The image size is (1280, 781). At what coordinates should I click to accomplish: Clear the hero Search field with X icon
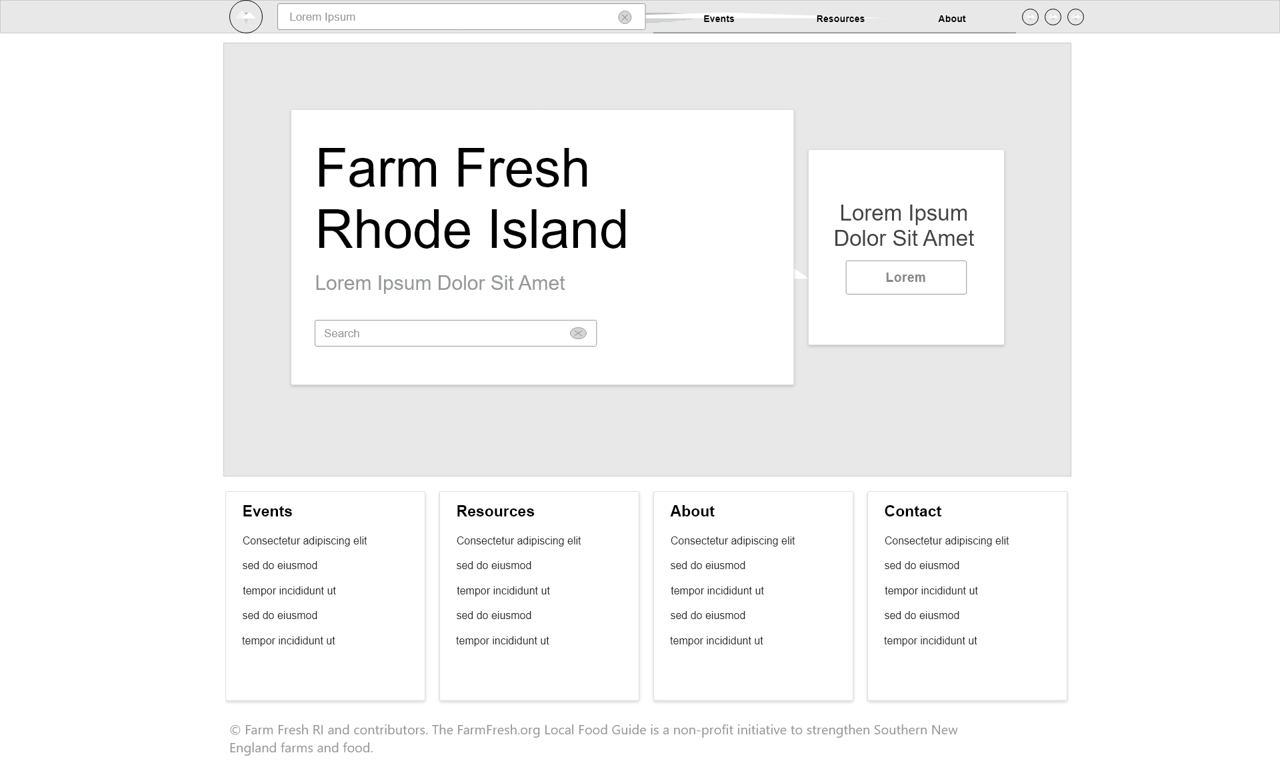point(578,333)
